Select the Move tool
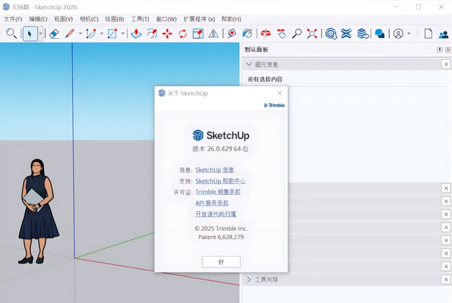 point(167,34)
